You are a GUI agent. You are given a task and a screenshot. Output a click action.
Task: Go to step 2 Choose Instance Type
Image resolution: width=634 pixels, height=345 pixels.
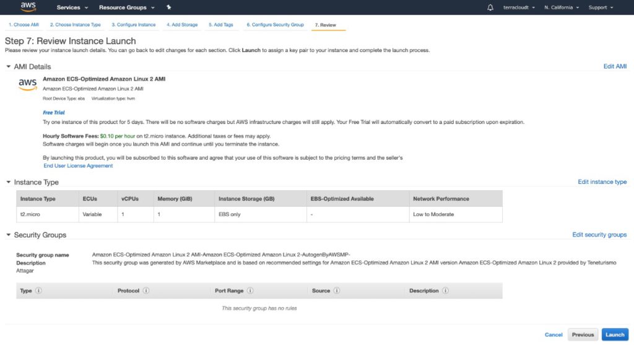coord(75,25)
